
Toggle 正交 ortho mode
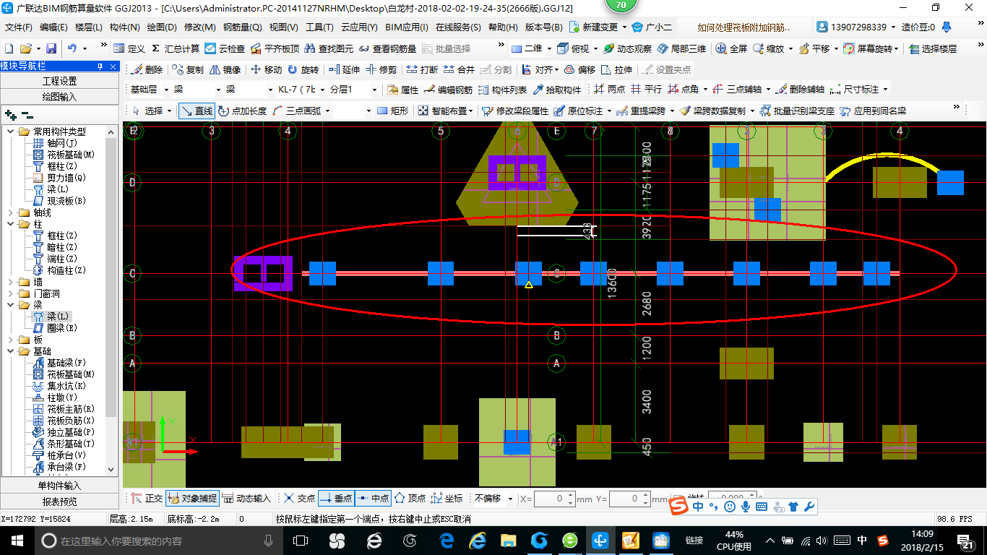click(x=147, y=499)
